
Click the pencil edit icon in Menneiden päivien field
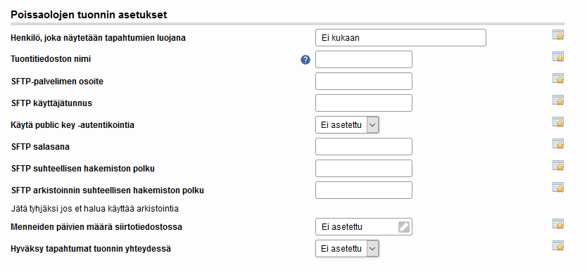[404, 227]
